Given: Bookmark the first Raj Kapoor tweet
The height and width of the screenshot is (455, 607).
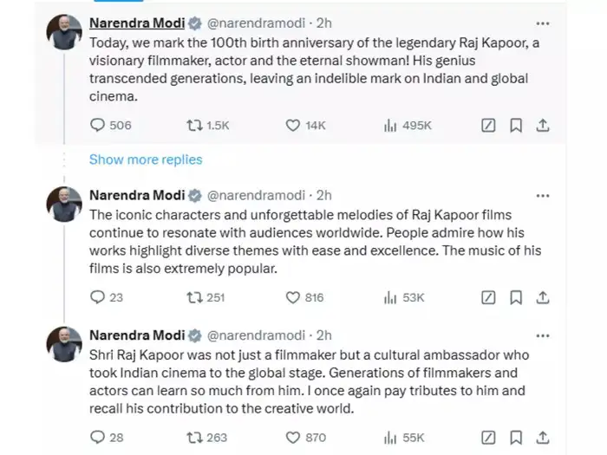Looking at the screenshot, I should [516, 125].
